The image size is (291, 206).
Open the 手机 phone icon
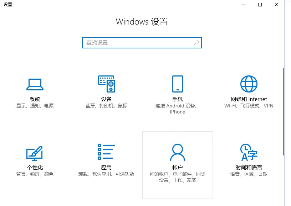pyautogui.click(x=178, y=84)
